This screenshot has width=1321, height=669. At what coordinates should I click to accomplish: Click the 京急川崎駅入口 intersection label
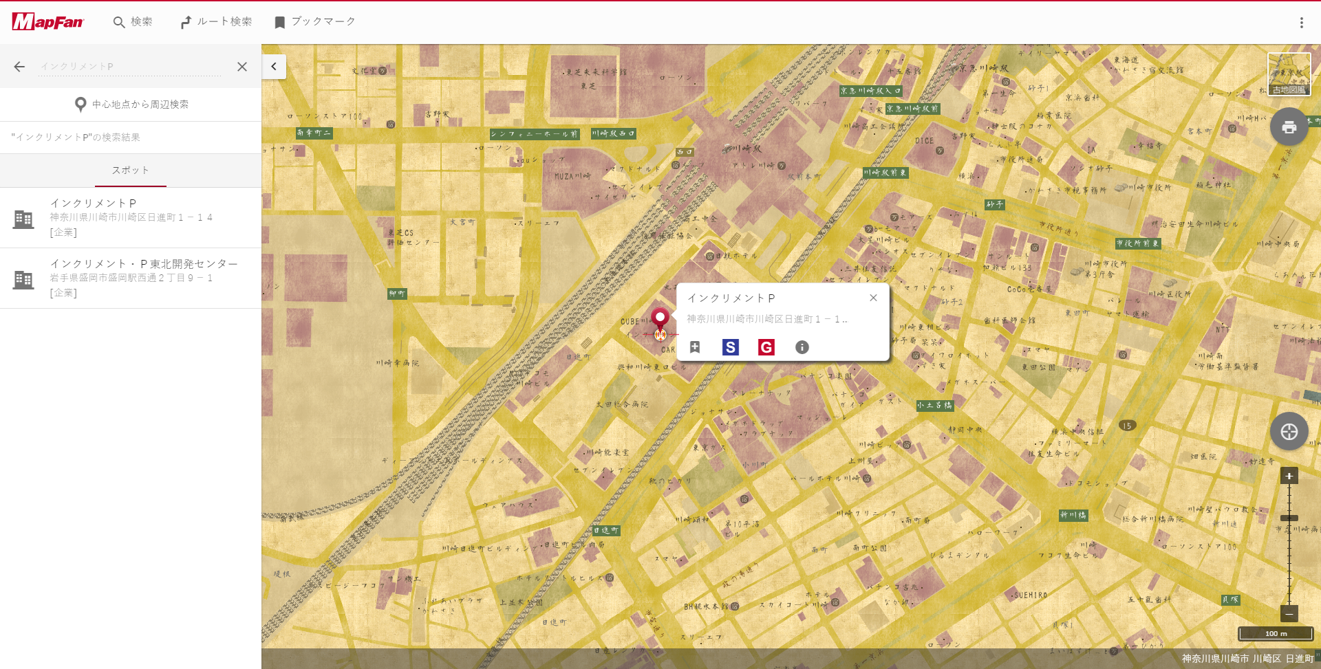pyautogui.click(x=871, y=91)
